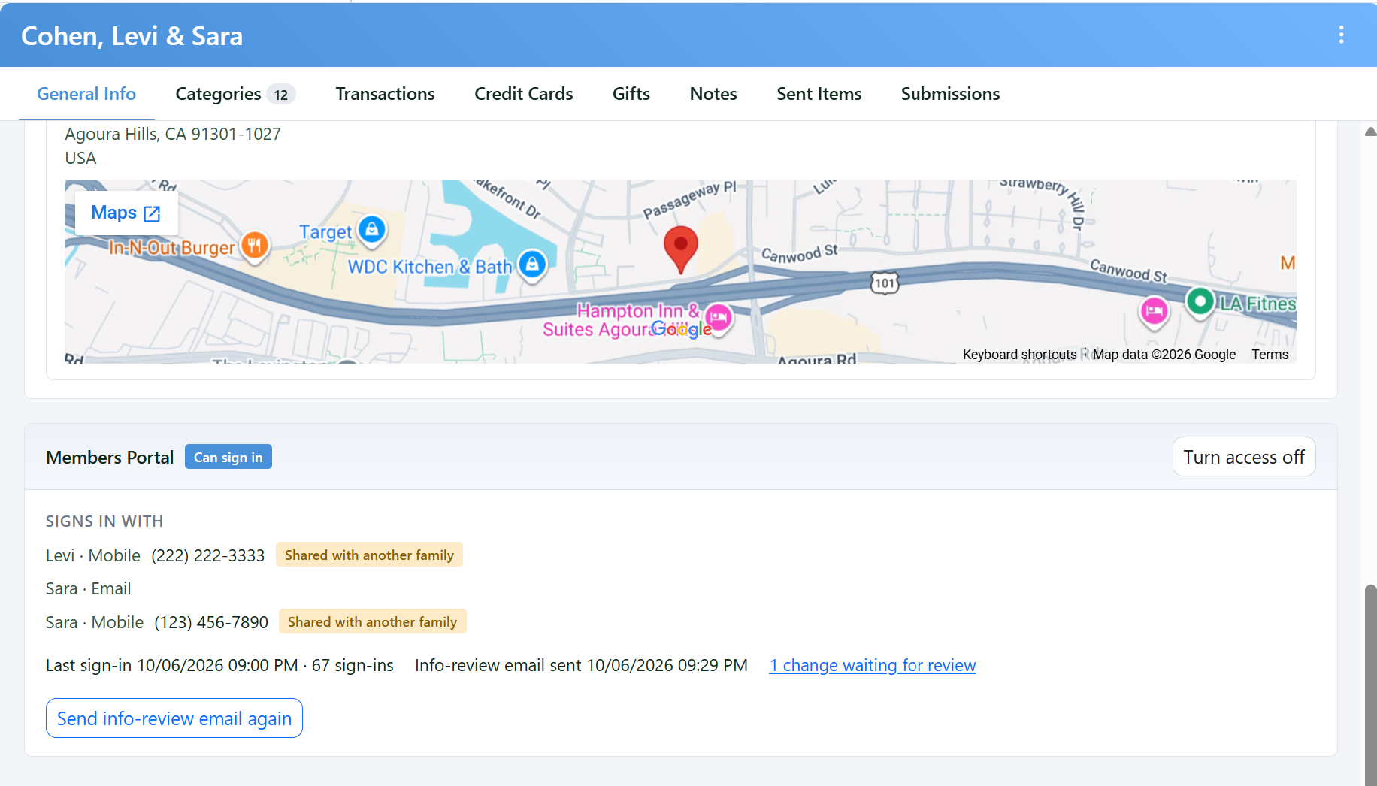This screenshot has width=1377, height=786.
Task: Click the Agoura Hills, CA 91301-1027 address
Action: [173, 134]
